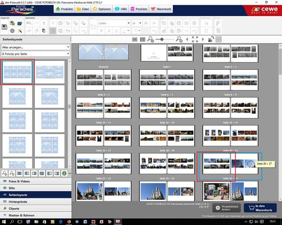Zoom in using the plus magnifier in view bar
The height and width of the screenshot is (225, 282).
pos(179,40)
